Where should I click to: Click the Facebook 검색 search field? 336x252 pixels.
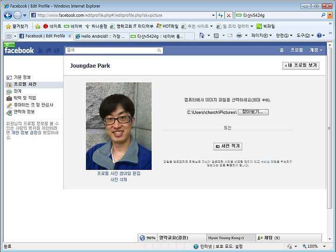point(110,50)
